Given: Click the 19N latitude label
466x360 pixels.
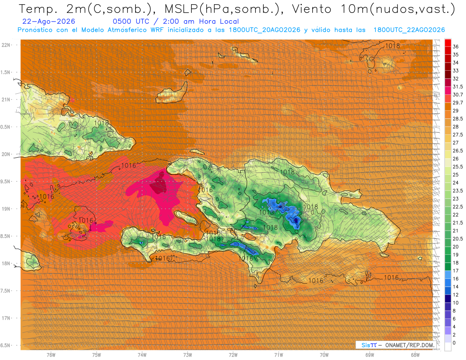Looking at the screenshot, I should 6,209.
